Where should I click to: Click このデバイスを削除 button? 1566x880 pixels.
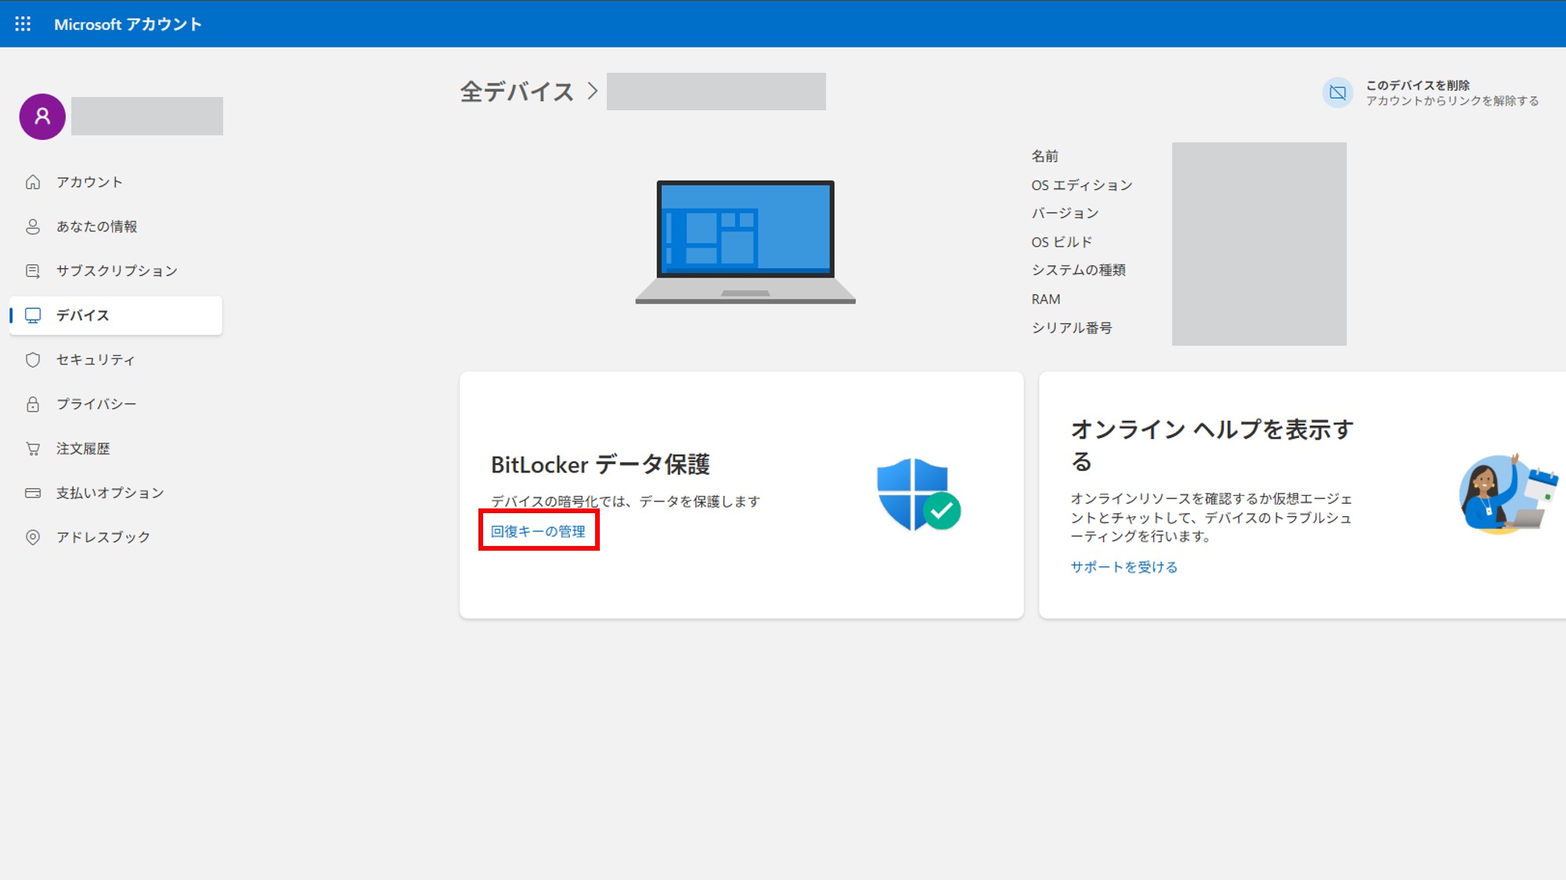click(1431, 93)
